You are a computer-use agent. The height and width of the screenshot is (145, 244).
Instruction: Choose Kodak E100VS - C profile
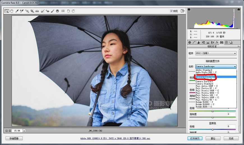pos(216,104)
